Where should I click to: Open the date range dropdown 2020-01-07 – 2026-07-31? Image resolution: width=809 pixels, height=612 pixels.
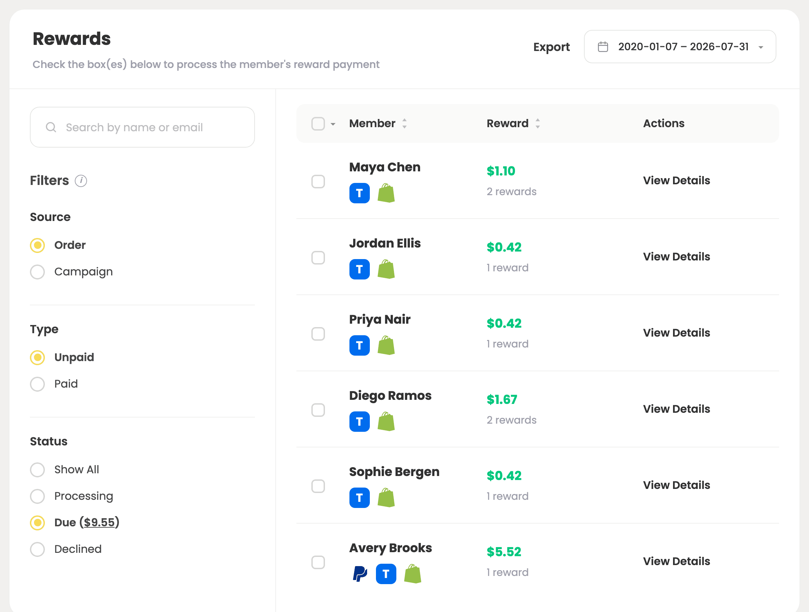tap(679, 47)
